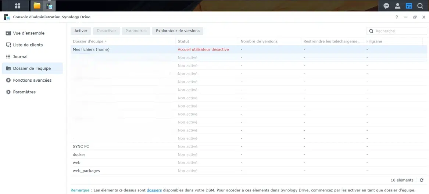Click Non activé status in docker row
This screenshot has height=194, width=429.
(x=187, y=154)
